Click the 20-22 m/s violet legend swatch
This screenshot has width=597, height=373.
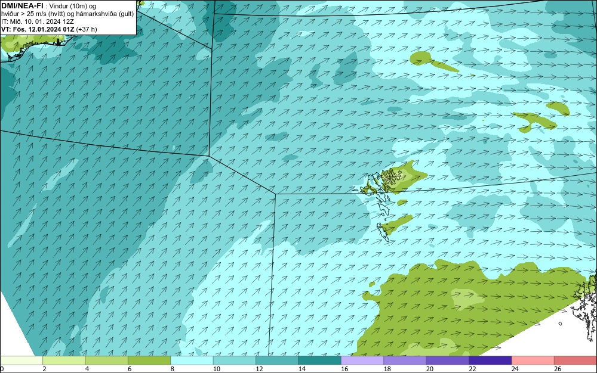point(448,360)
